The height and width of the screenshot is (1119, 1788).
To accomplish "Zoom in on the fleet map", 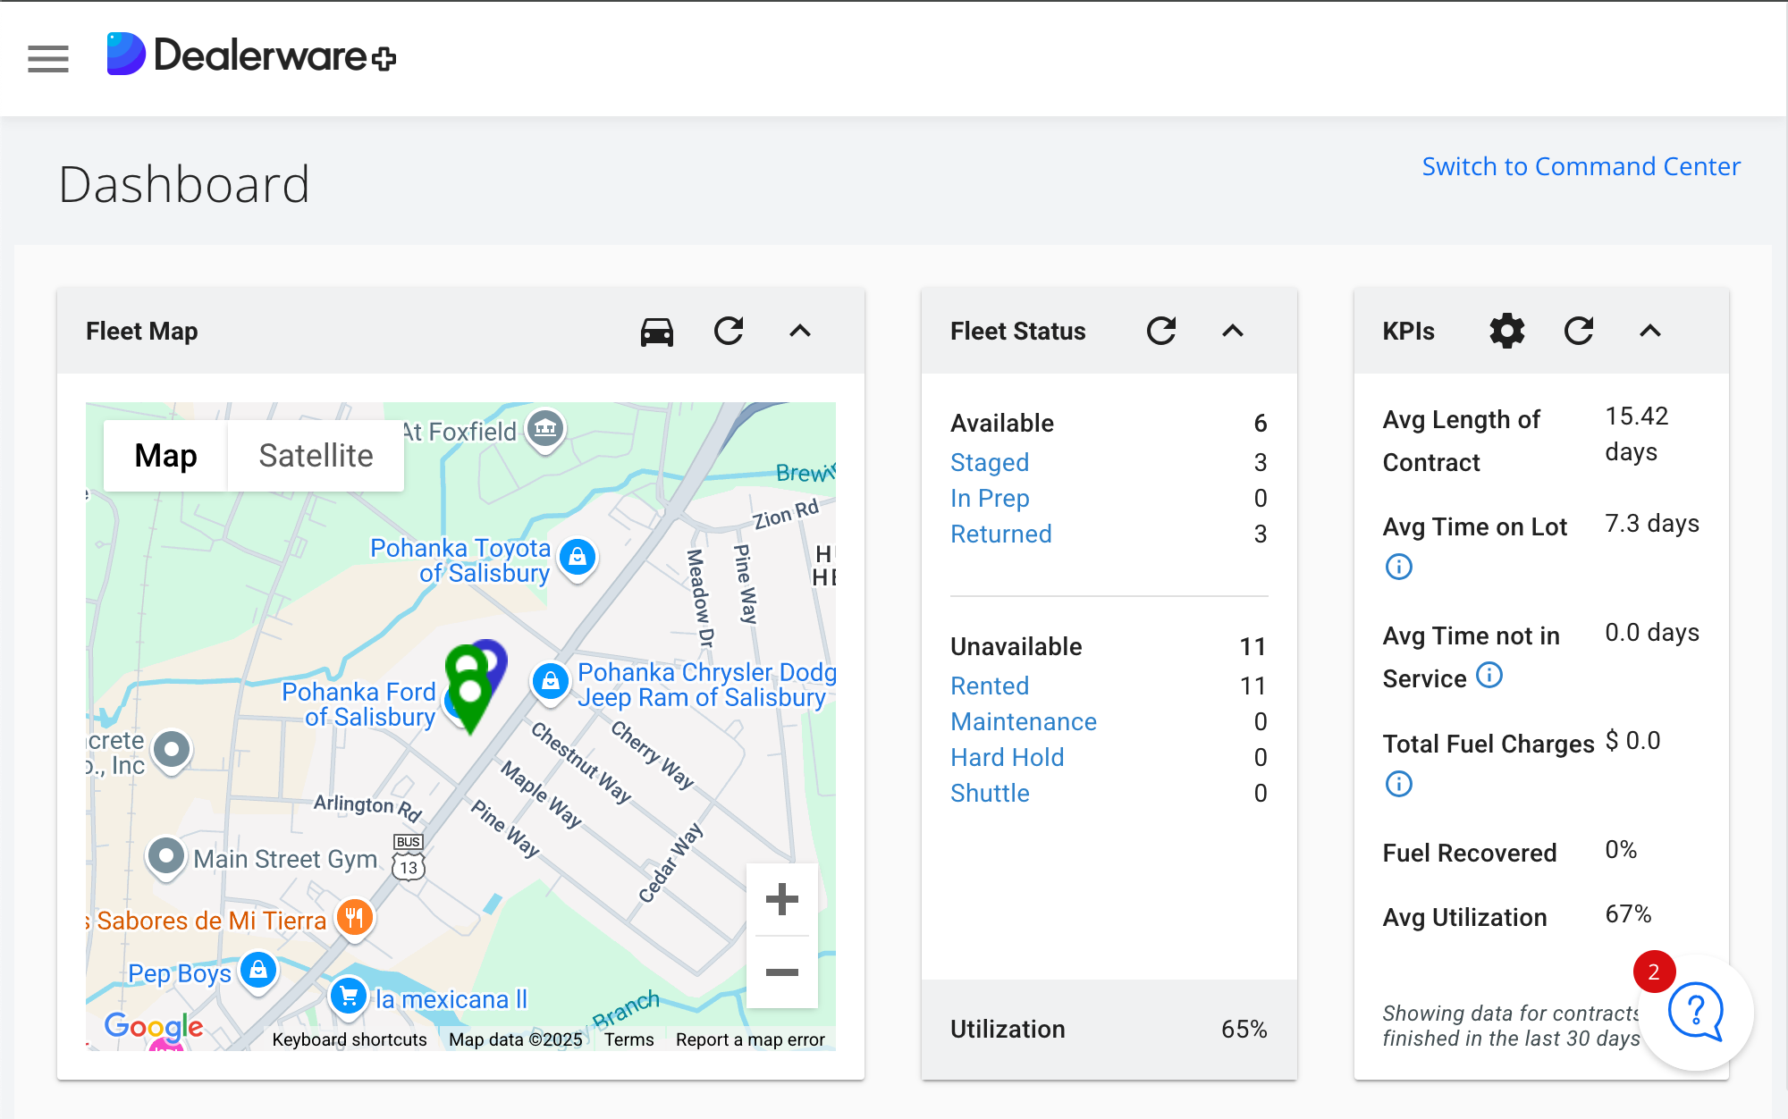I will (x=782, y=899).
